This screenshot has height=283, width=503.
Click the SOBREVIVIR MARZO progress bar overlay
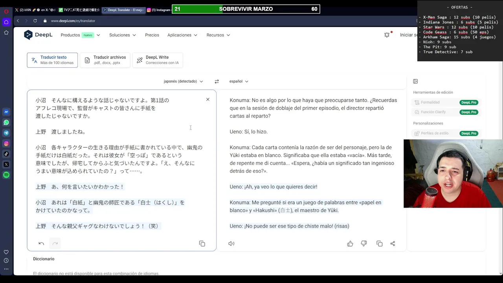pos(246,9)
